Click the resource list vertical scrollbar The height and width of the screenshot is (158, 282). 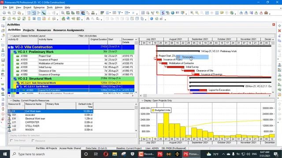click(136, 118)
